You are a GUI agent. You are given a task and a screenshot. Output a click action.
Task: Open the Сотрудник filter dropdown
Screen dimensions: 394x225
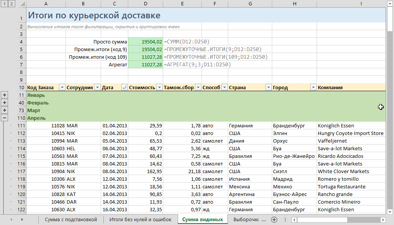click(x=97, y=87)
